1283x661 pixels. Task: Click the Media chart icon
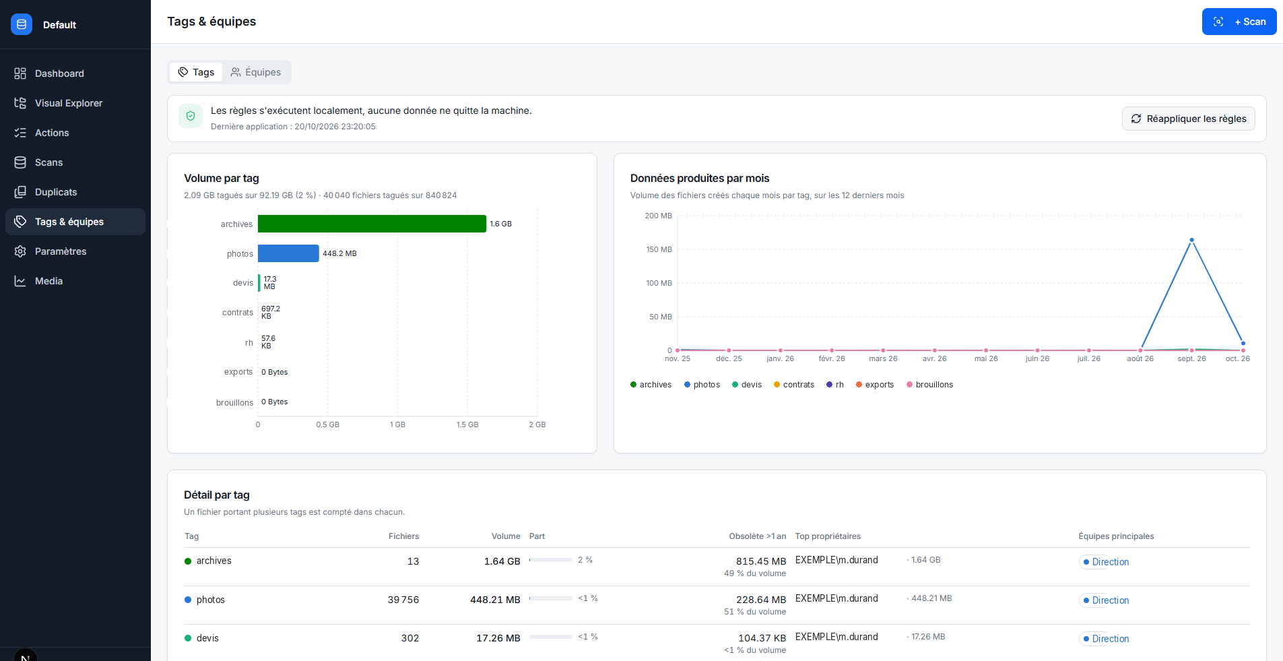(20, 281)
